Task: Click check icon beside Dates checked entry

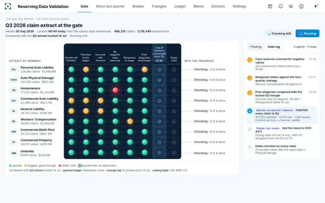Action: pos(250,147)
